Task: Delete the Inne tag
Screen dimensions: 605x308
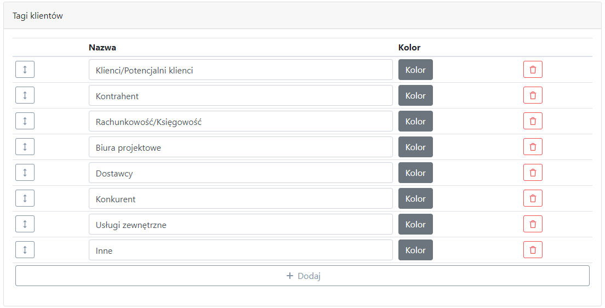Action: pos(533,250)
